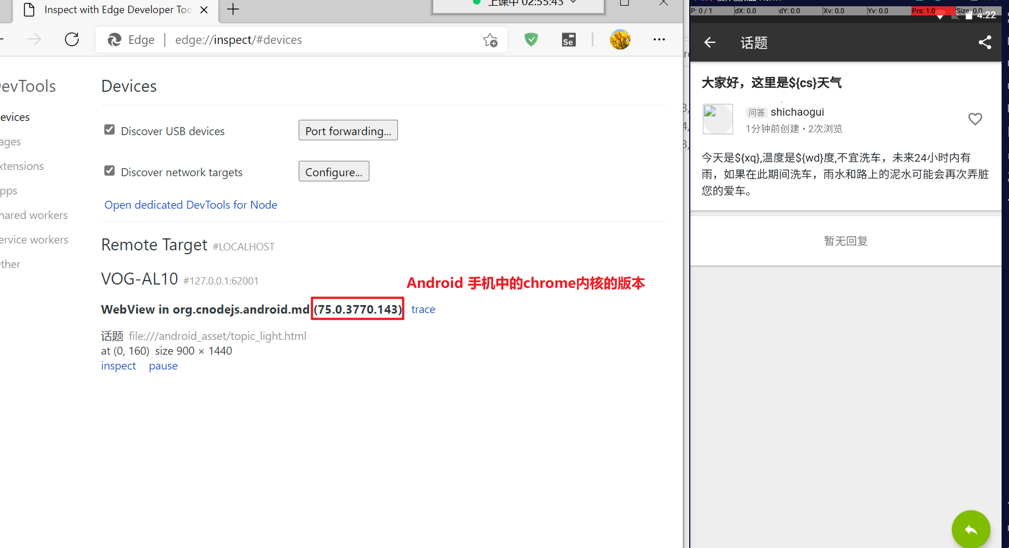The width and height of the screenshot is (1009, 548).
Task: Select Other in DevTools sidebar
Action: coord(10,264)
